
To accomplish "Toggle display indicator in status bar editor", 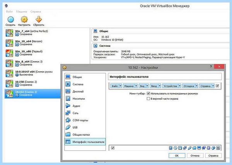I will point(199,148).
